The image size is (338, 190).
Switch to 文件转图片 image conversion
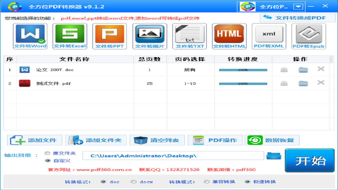click(150, 36)
